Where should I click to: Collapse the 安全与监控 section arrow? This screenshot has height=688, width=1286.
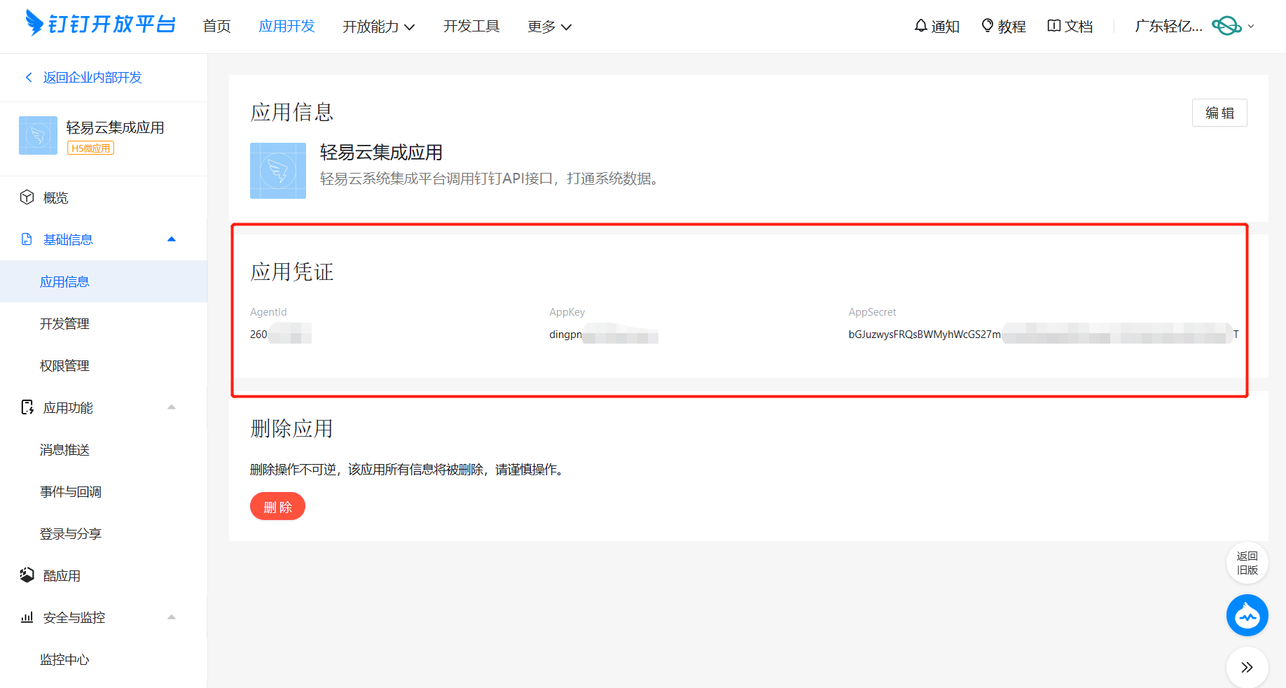point(172,617)
